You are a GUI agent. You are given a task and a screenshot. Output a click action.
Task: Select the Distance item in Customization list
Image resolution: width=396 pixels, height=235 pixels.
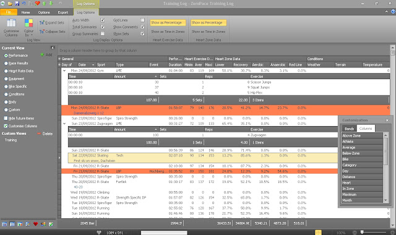(x=362, y=177)
